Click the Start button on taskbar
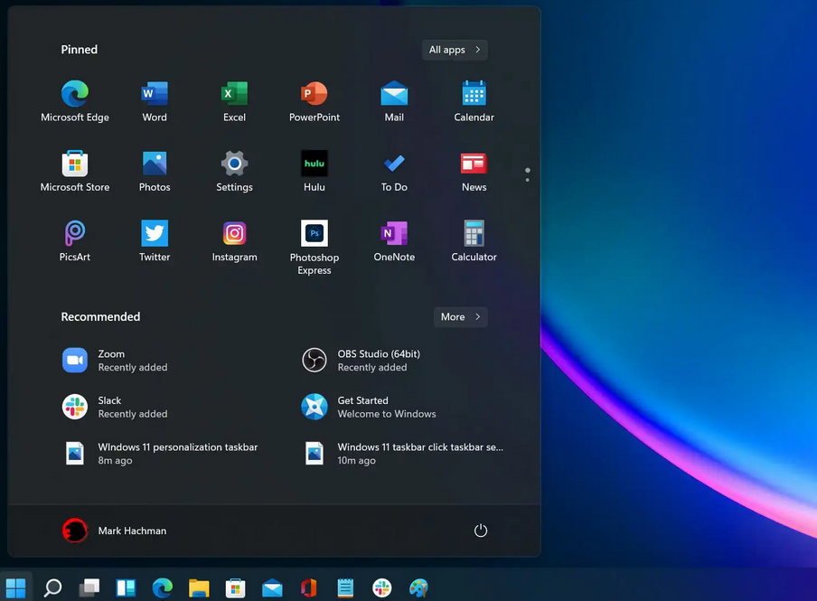This screenshot has width=817, height=601. click(x=15, y=588)
